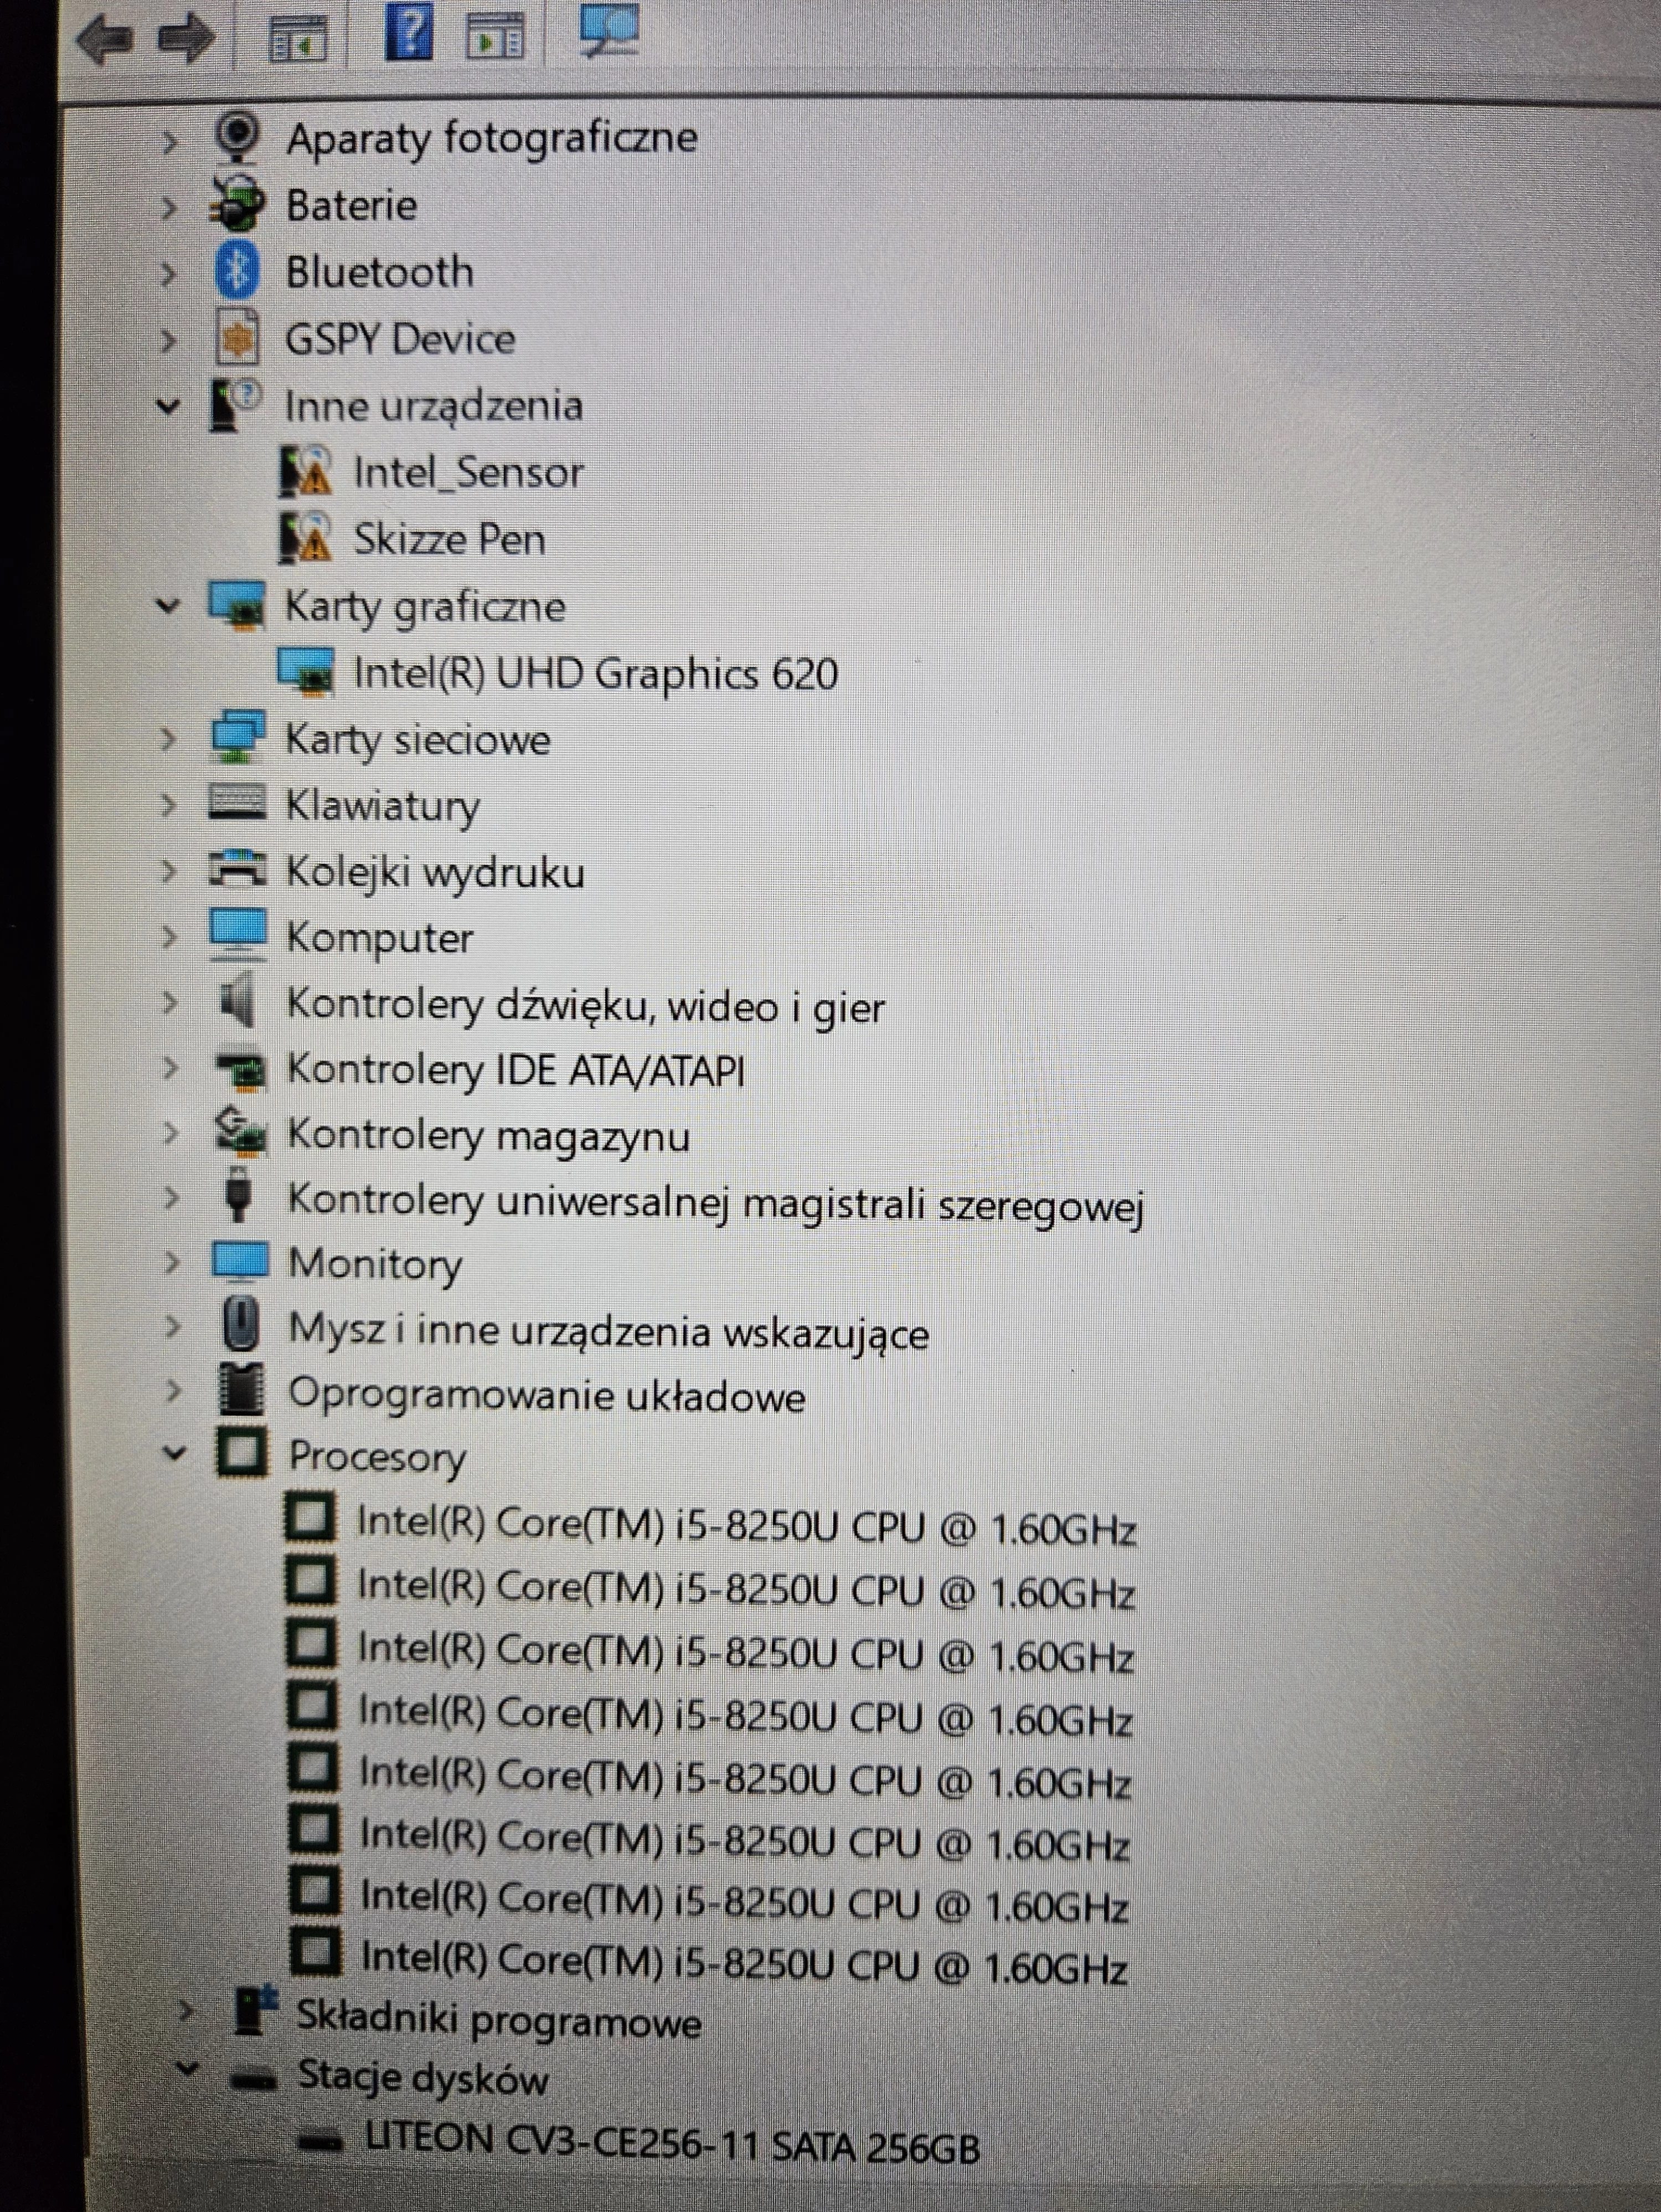This screenshot has height=2212, width=1661.
Task: Click the Back arrow toolbar button
Action: click(x=105, y=39)
